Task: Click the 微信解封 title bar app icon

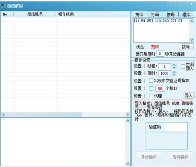Action: point(4,6)
